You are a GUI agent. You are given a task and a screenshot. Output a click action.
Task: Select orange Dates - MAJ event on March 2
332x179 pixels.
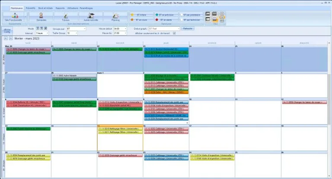pyautogui.click(x=166, y=92)
